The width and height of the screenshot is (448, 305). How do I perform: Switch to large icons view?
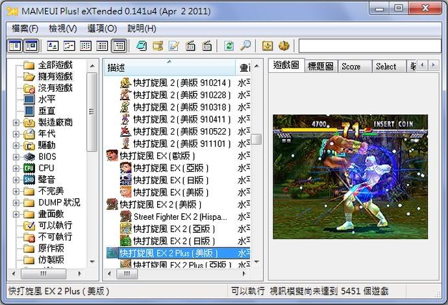pyautogui.click(x=53, y=46)
